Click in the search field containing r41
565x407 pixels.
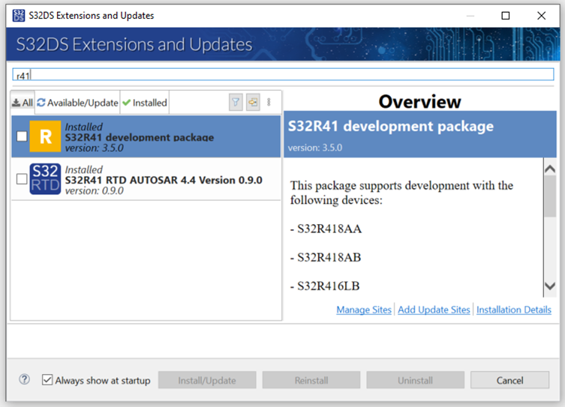283,75
